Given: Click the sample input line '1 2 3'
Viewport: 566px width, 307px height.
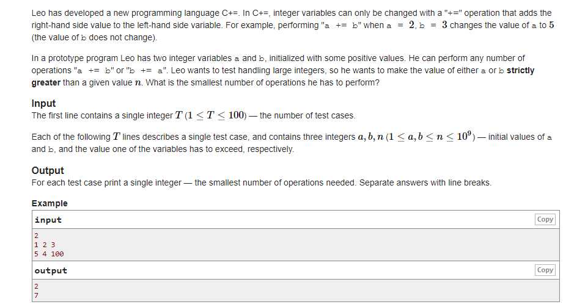Looking at the screenshot, I should coord(45,245).
